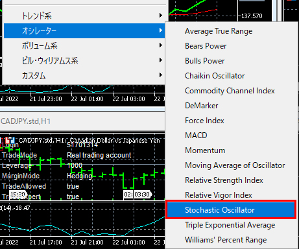The height and width of the screenshot is (249, 299).
Task: Expand arrow next to ビル・ウィリアムス系
Action: coord(160,60)
